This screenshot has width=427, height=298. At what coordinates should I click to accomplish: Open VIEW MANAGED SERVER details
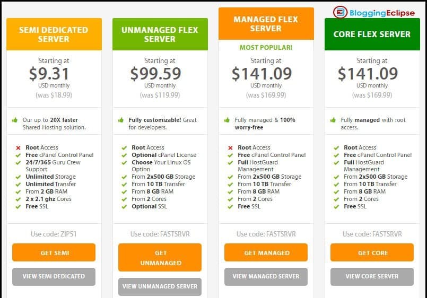(x=266, y=276)
